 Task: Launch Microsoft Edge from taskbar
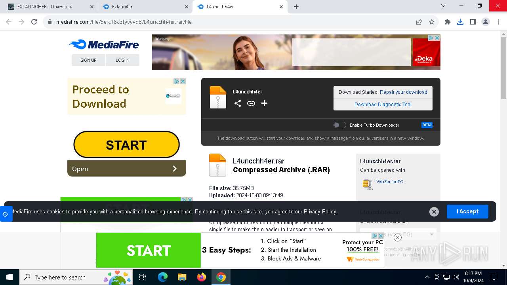(x=163, y=277)
